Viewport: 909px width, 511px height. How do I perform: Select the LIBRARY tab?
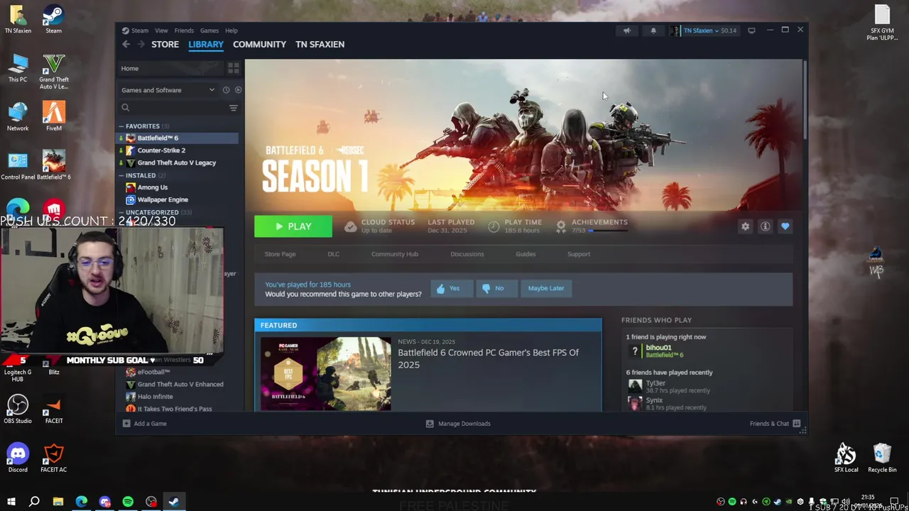(x=206, y=44)
